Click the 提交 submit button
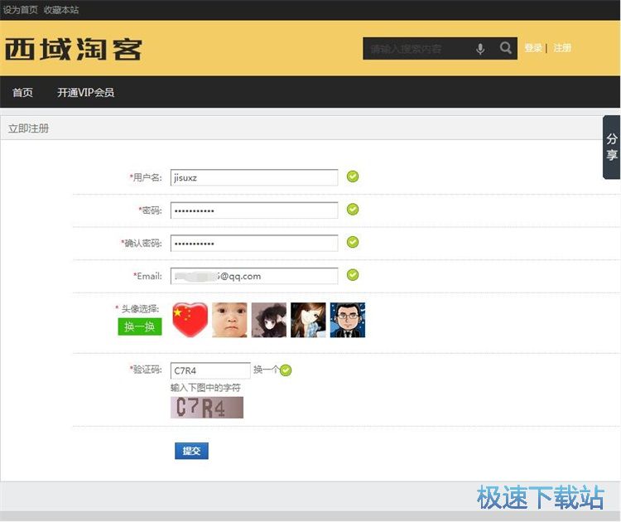Image resolution: width=621 pixels, height=522 pixels. tap(191, 451)
